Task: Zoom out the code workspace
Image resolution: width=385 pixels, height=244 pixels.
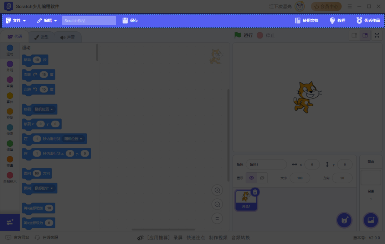Action: [217, 204]
